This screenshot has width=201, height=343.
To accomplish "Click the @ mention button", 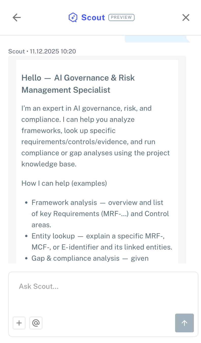I will [36, 323].
